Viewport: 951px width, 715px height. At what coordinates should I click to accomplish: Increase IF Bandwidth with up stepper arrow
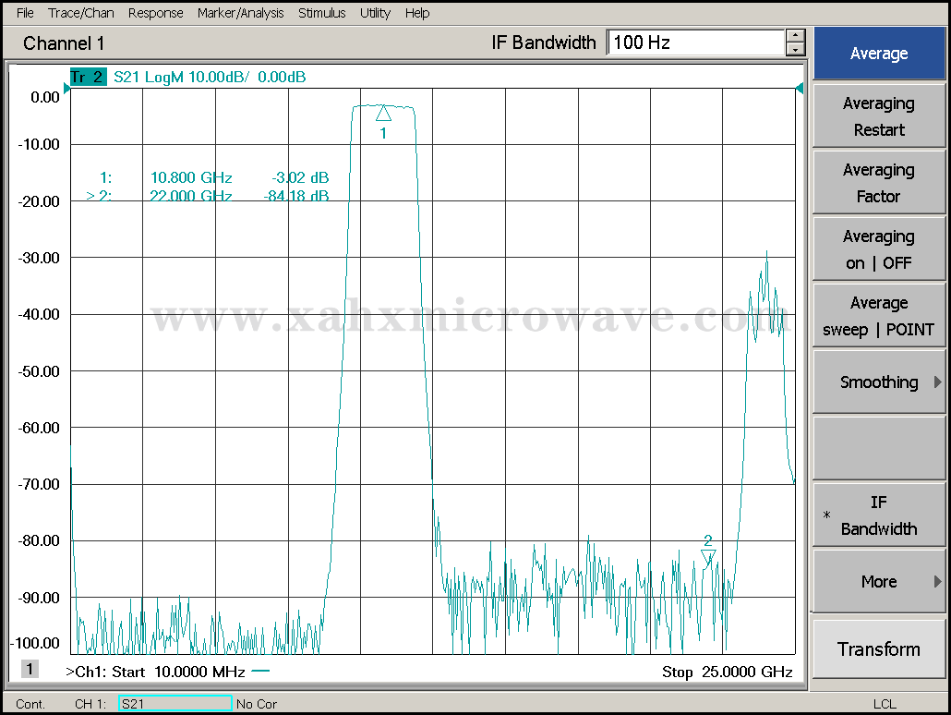(x=795, y=36)
